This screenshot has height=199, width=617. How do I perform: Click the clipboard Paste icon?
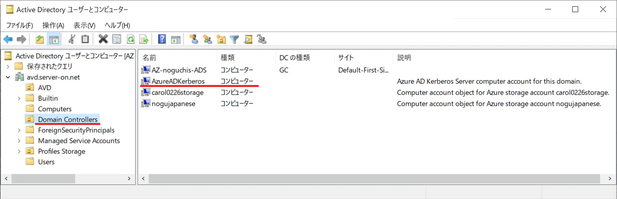pos(85,39)
